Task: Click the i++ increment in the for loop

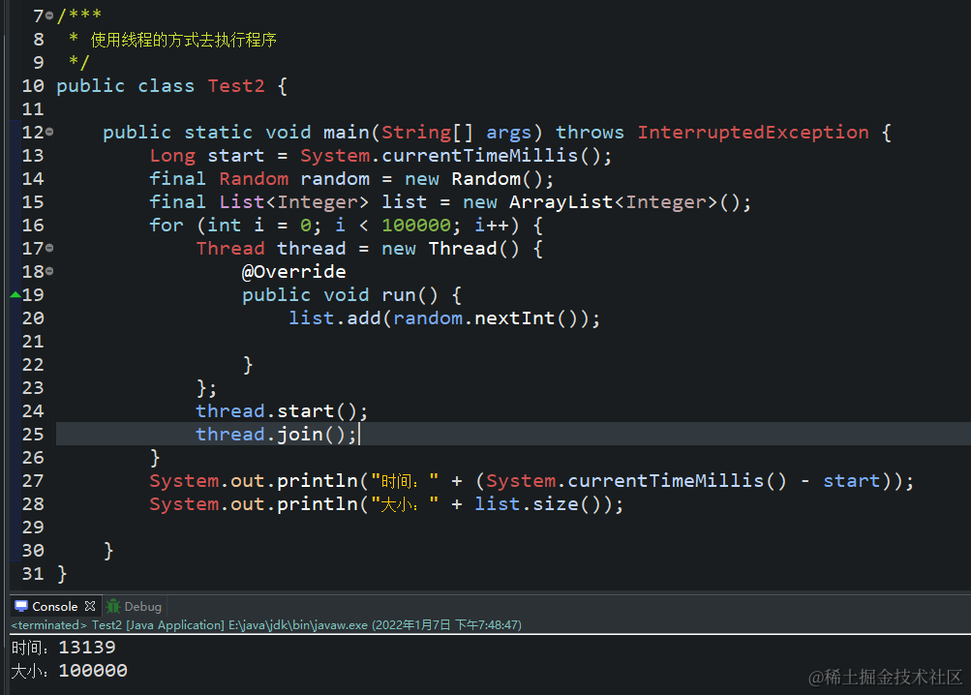Action: tap(491, 226)
